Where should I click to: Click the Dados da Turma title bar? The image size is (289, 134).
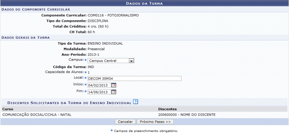pos(144,4)
